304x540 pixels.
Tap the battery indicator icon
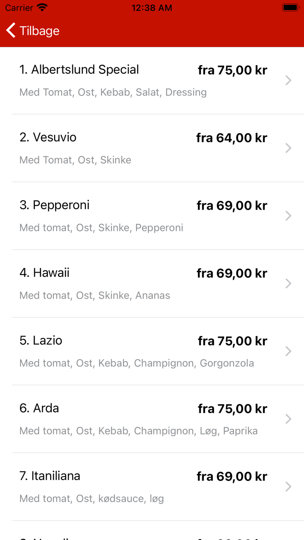[x=290, y=8]
